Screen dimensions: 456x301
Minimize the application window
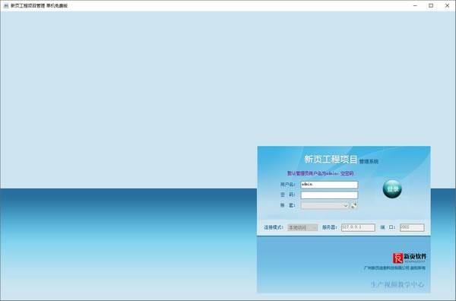[x=415, y=5]
